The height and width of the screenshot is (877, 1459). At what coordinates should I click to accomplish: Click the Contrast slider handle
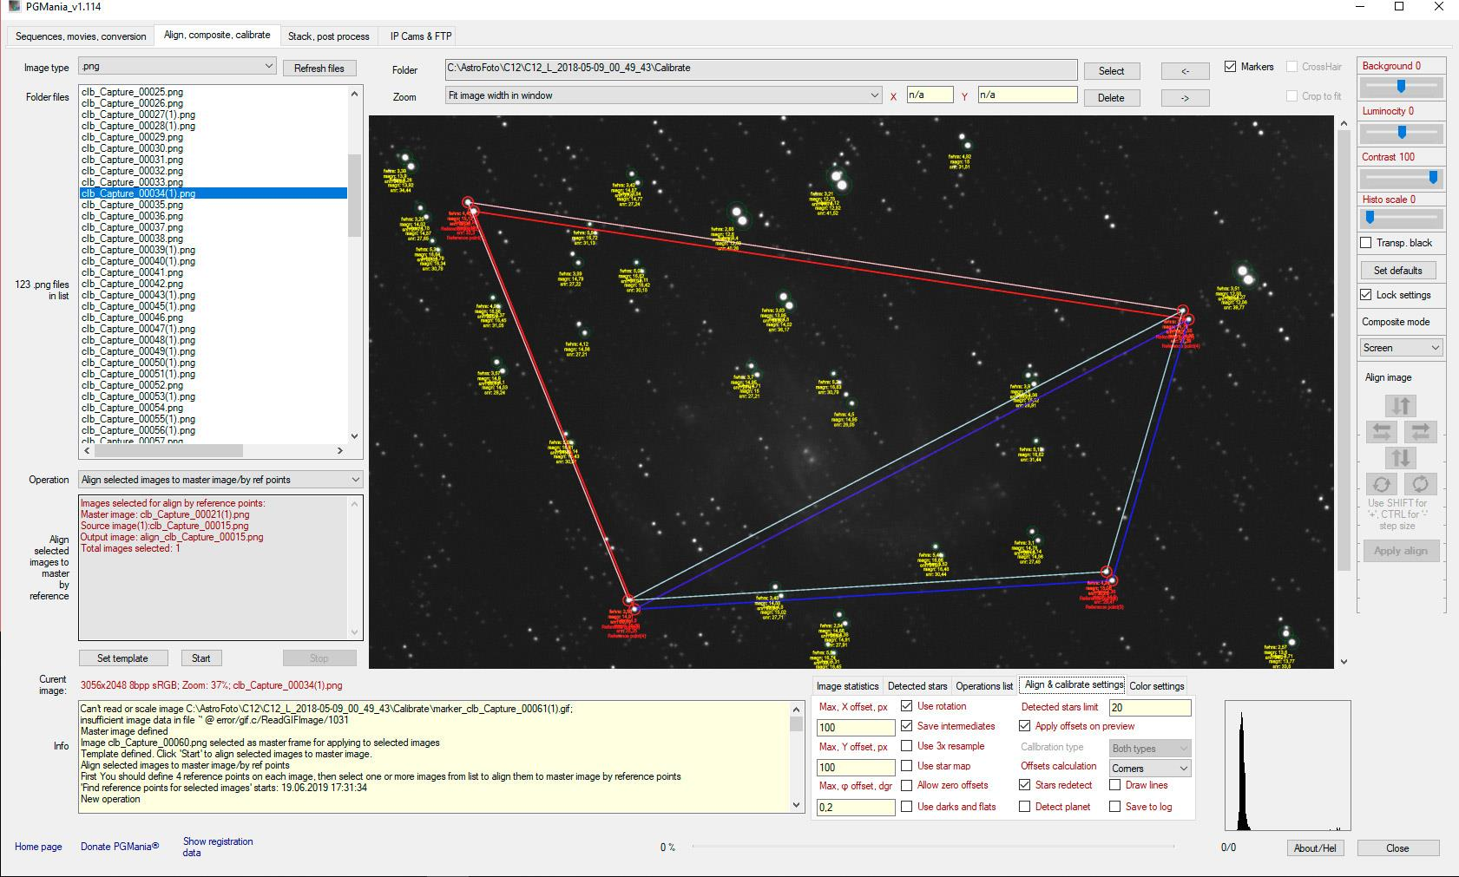[1433, 177]
